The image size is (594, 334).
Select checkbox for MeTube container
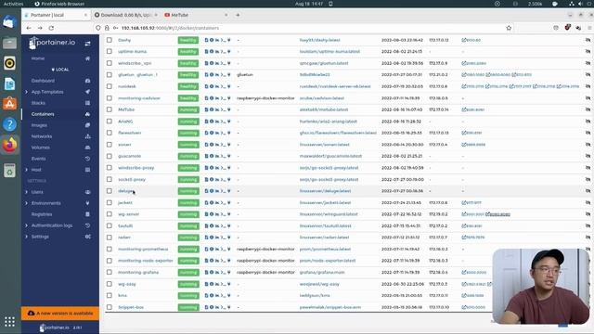point(110,109)
